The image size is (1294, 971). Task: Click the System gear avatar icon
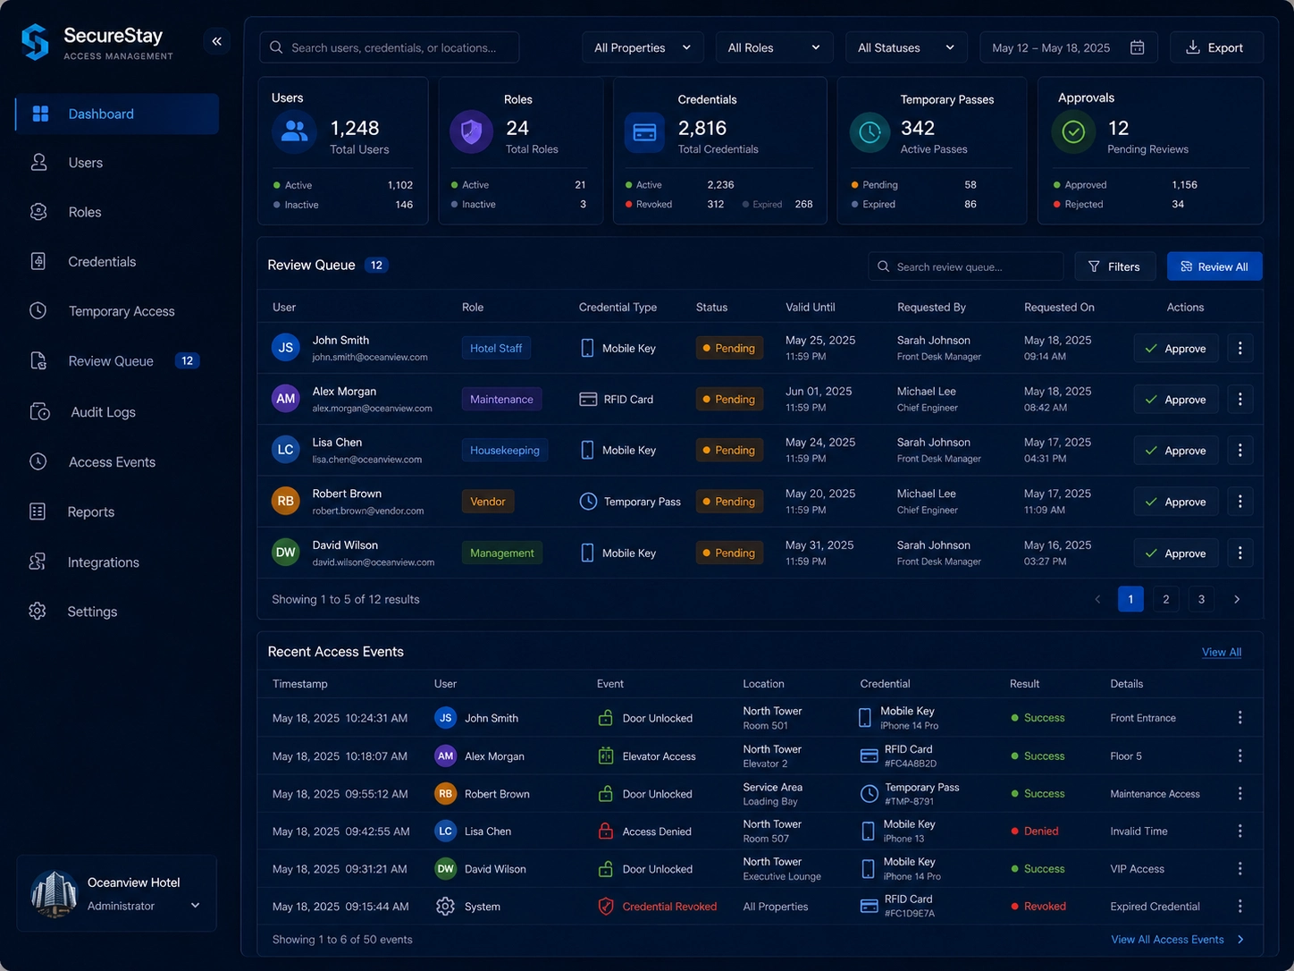point(445,906)
